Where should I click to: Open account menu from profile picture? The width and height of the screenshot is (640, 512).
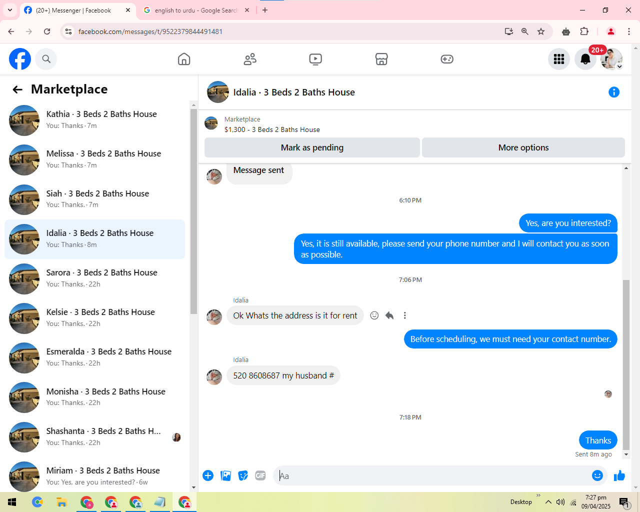pyautogui.click(x=611, y=59)
